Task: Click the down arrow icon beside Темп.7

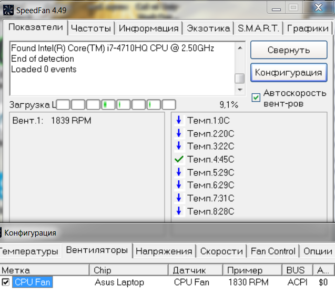Action: click(179, 198)
